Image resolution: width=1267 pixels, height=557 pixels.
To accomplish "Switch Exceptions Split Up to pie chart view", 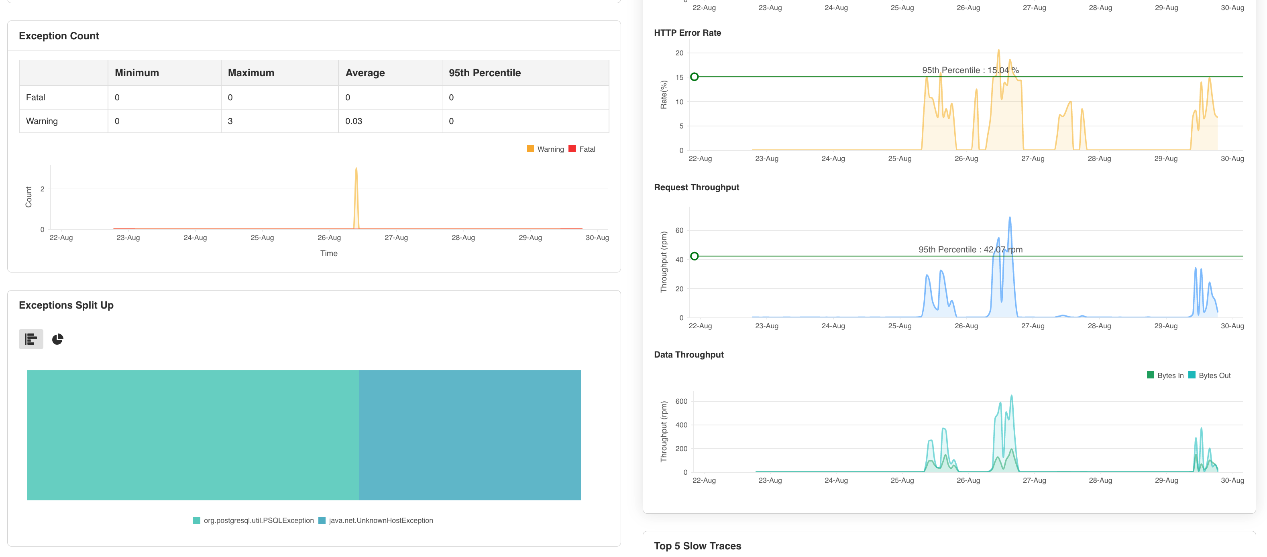I will pyautogui.click(x=57, y=339).
